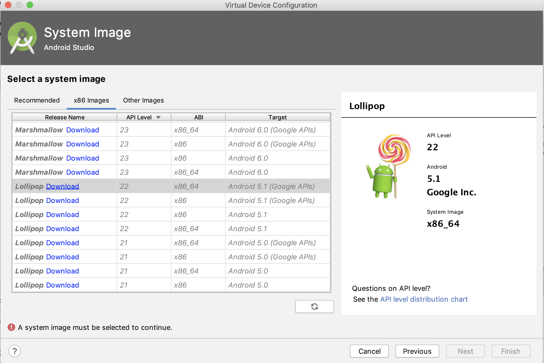Sort by API Level dropdown arrow
Viewport: 544px width, 363px height.
tap(158, 117)
